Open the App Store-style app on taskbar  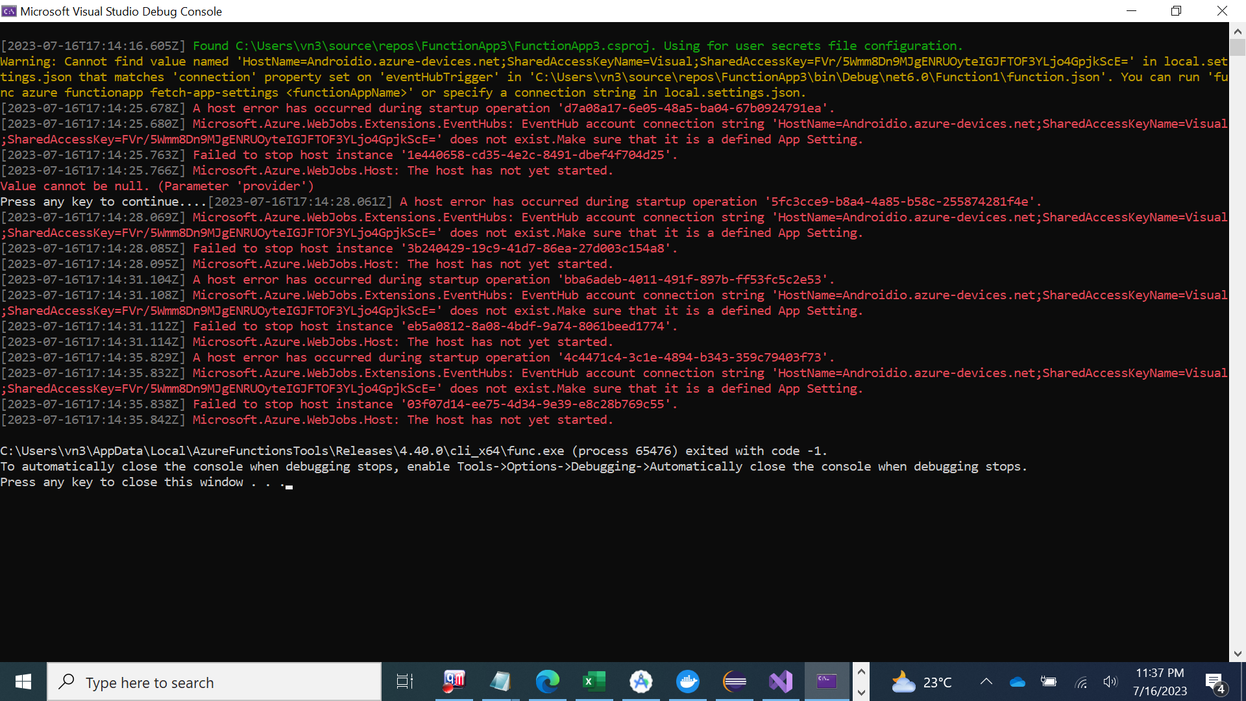click(x=641, y=682)
